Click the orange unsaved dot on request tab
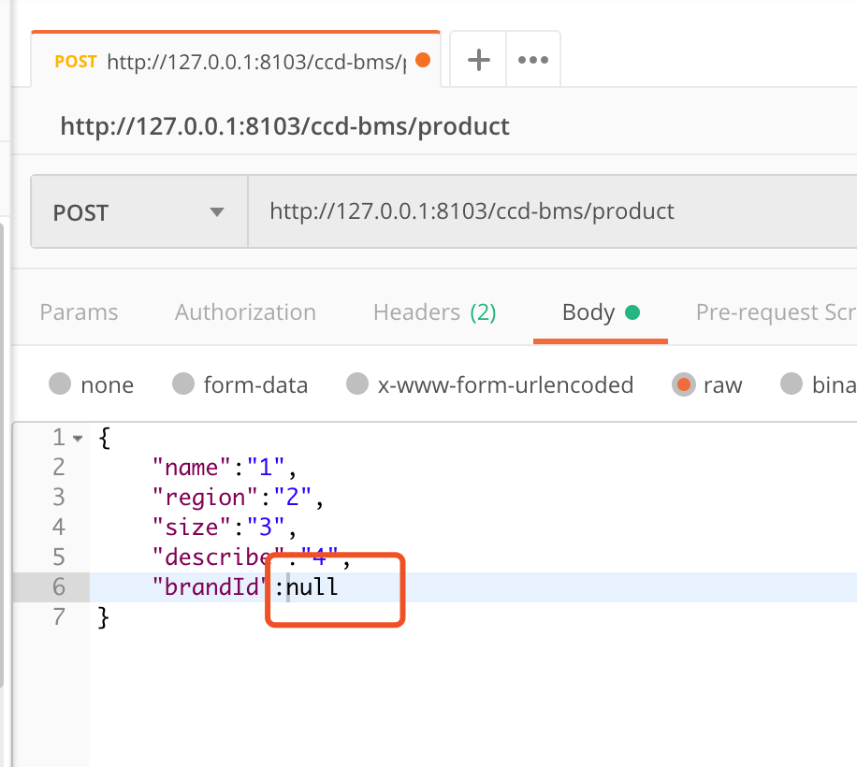This screenshot has width=857, height=767. point(423,60)
